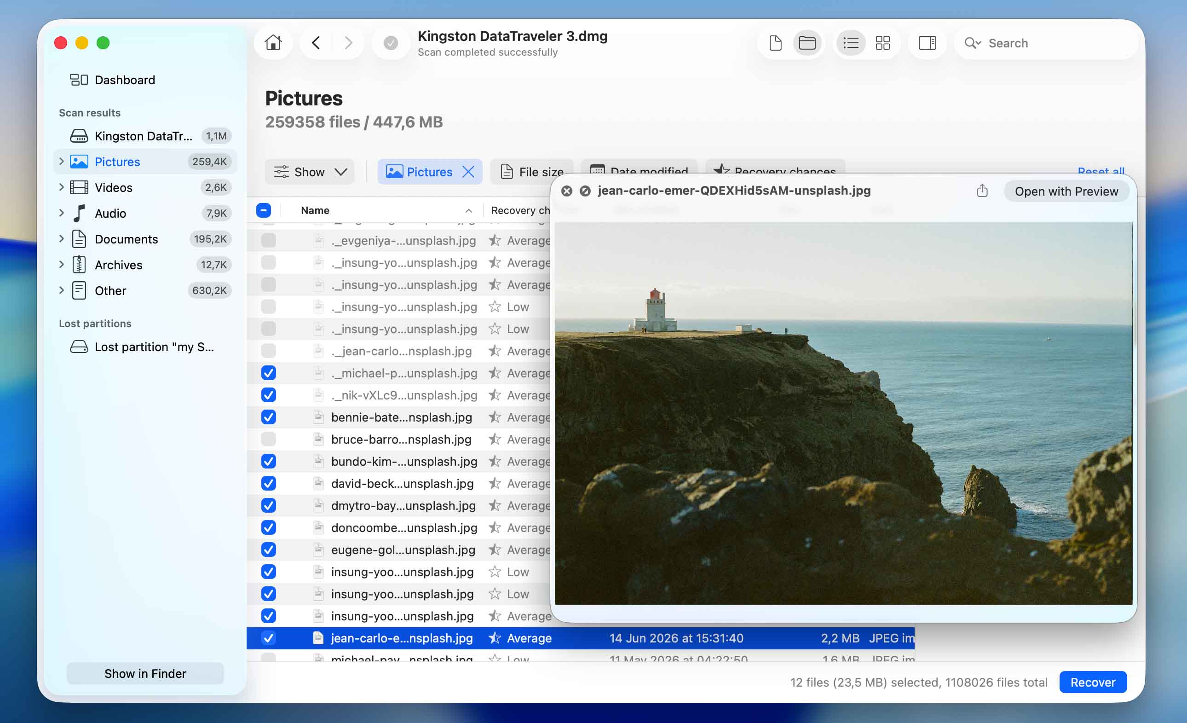Check the ._evgeniya-...unsplash.jpg checkbox
This screenshot has width=1187, height=723.
(268, 240)
